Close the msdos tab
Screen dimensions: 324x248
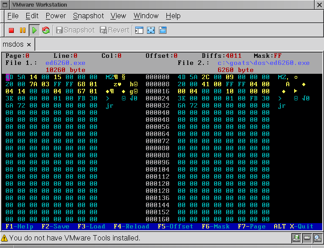coord(29,44)
